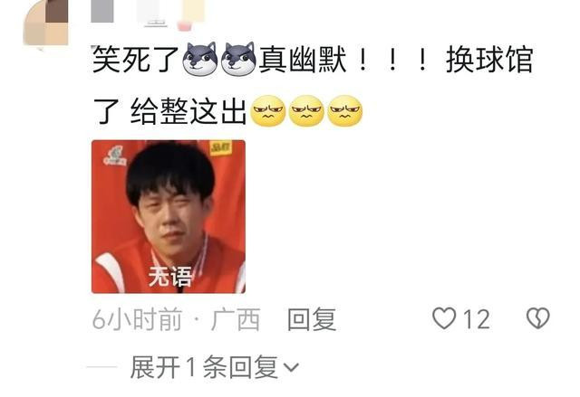
Task: Open the commenter's blurred avatar
Action: click(46, 23)
